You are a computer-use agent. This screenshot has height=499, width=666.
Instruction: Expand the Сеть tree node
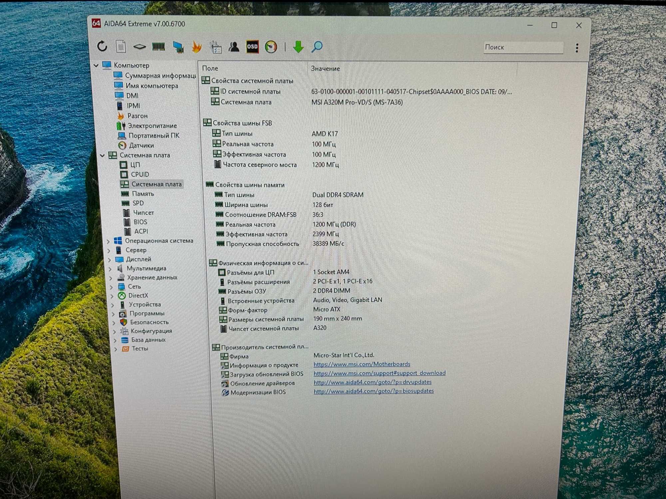coord(112,287)
